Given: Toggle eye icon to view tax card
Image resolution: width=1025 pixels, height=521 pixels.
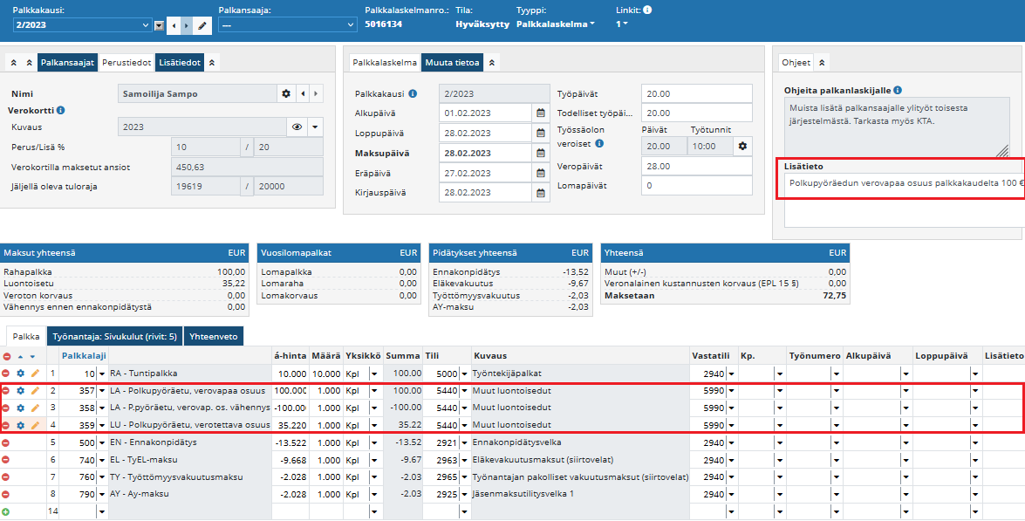Looking at the screenshot, I should point(297,127).
